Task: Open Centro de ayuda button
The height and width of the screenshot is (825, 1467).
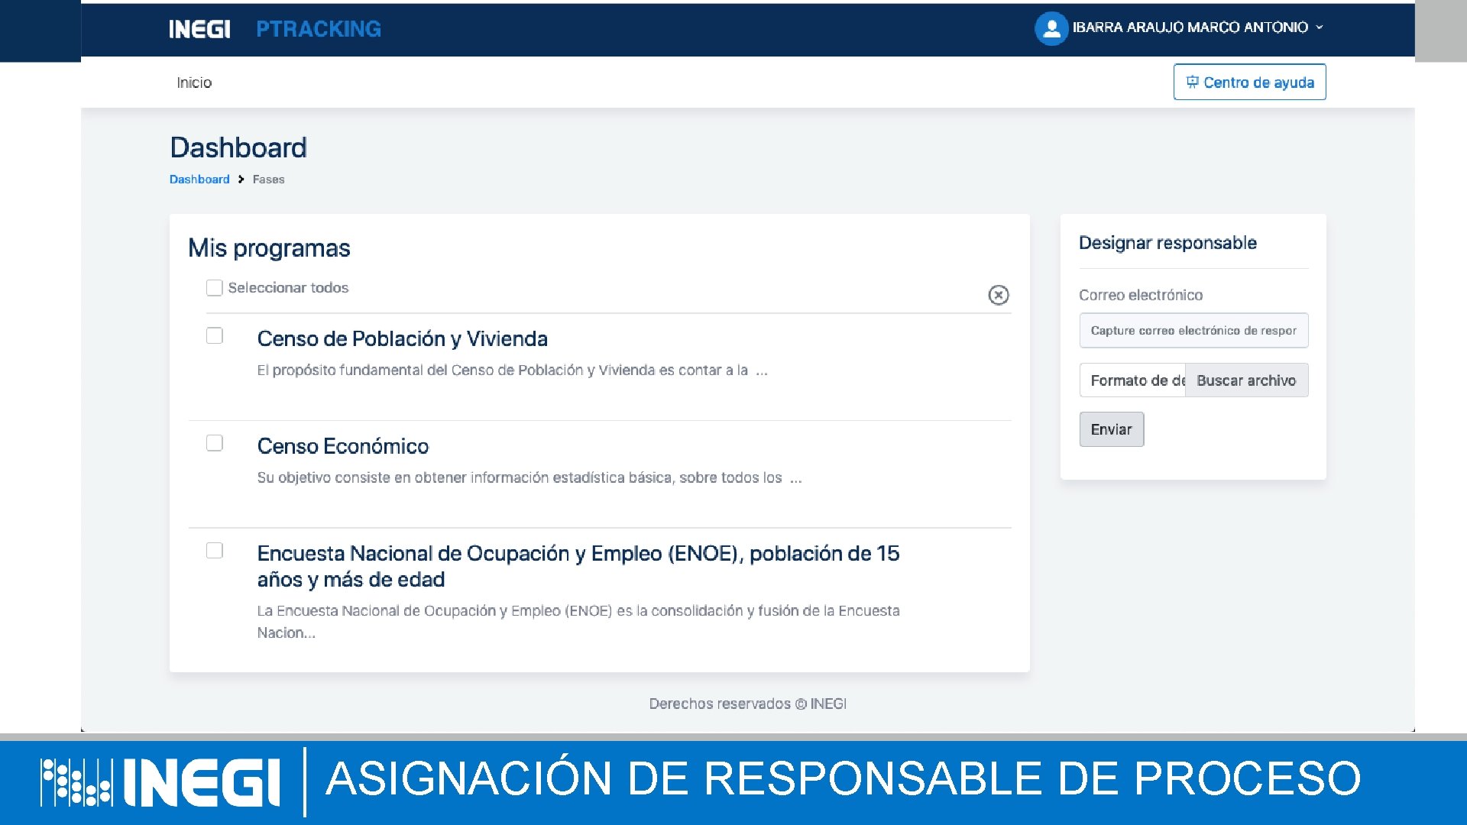Action: tap(1249, 82)
